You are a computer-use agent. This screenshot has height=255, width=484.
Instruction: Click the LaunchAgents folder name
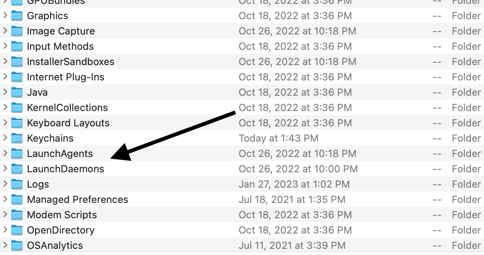[x=60, y=154]
